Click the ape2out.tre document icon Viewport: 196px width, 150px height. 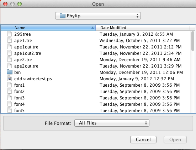click(10, 66)
